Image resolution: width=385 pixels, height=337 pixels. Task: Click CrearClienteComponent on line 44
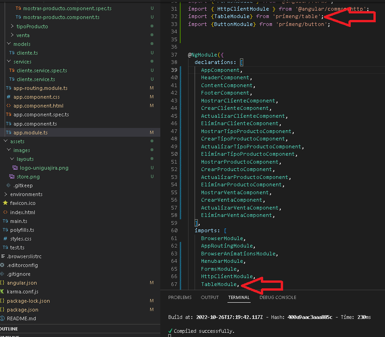pos(235,108)
